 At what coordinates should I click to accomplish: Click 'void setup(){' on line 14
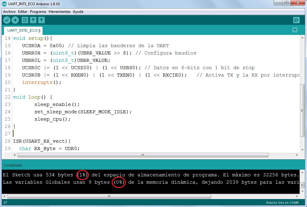tap(32, 38)
